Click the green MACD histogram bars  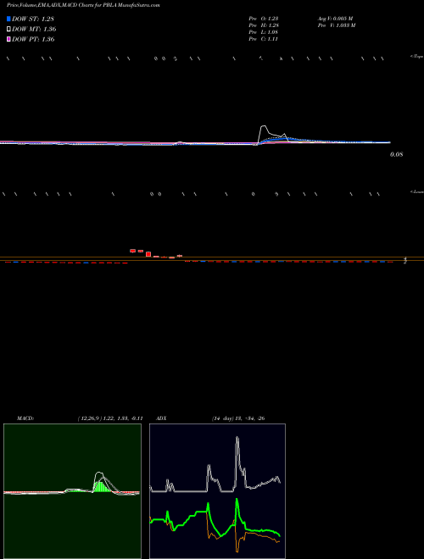click(x=102, y=487)
